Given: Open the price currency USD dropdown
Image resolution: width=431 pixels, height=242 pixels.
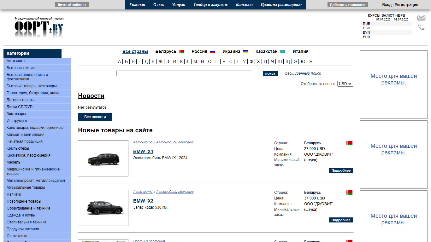Looking at the screenshot, I should pos(345,84).
